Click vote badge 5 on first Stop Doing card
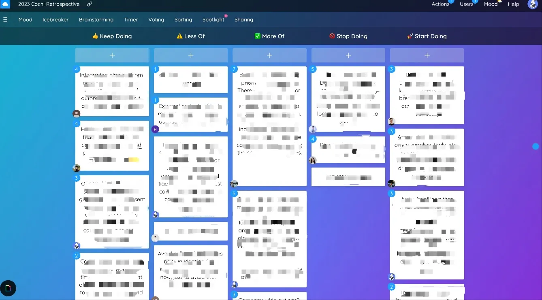Viewport: 542px width, 300px height. (x=313, y=69)
